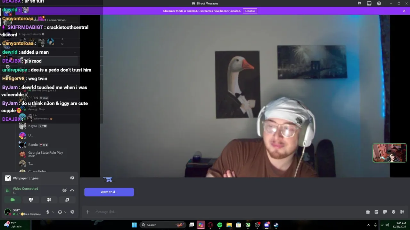
Task: Share your screen
Action: [x=31, y=200]
